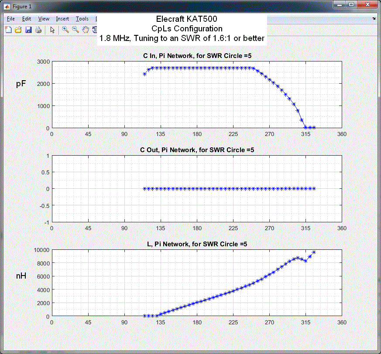381x354 pixels.
Task: Open the Edit menu
Action: pos(27,19)
